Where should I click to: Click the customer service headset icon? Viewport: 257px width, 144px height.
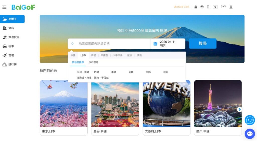click(202, 7)
